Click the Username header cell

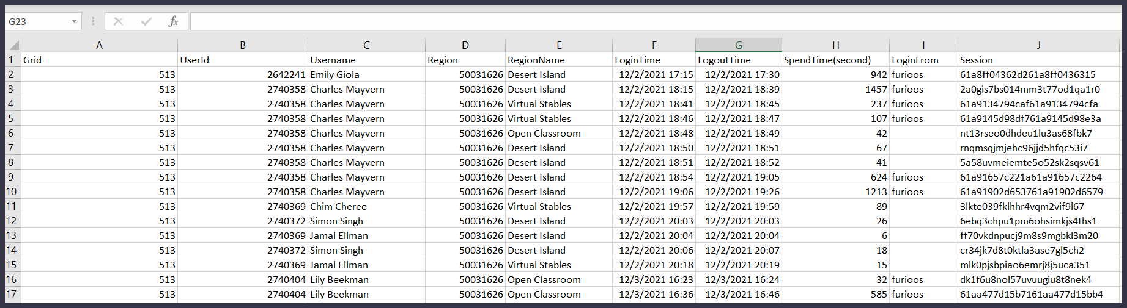click(366, 60)
